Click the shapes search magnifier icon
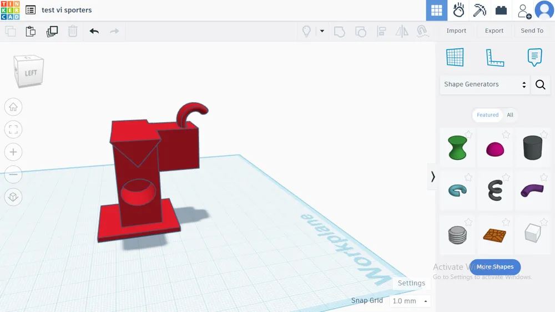555x312 pixels. [541, 84]
